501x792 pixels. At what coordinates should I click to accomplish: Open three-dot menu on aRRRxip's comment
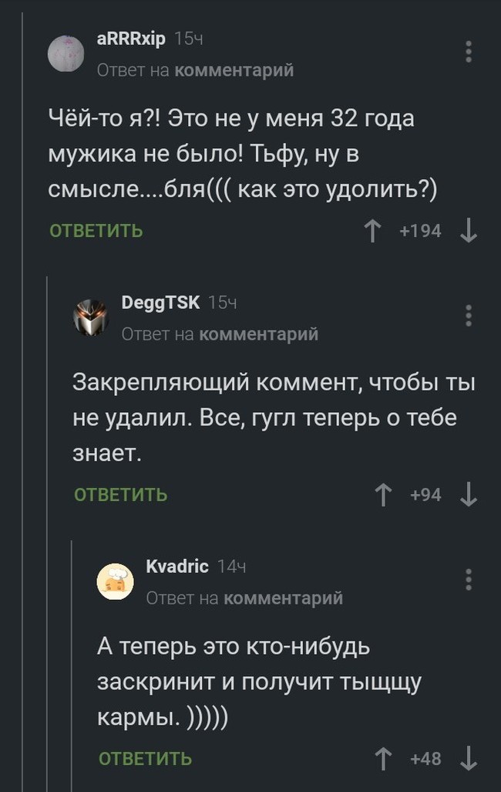click(x=469, y=52)
